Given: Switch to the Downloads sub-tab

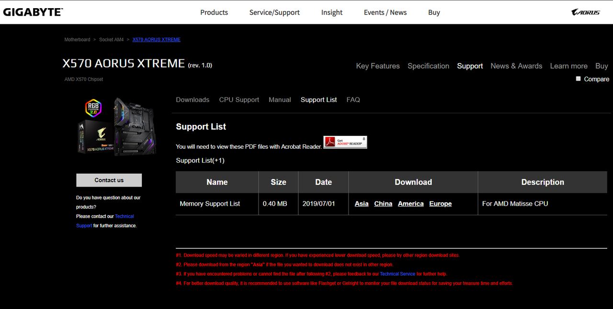Looking at the screenshot, I should tap(193, 99).
